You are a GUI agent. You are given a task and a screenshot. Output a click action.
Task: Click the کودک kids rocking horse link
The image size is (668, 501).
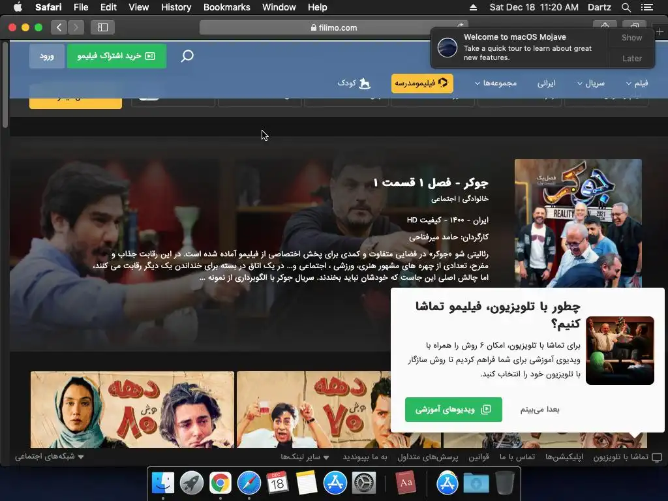pyautogui.click(x=354, y=83)
